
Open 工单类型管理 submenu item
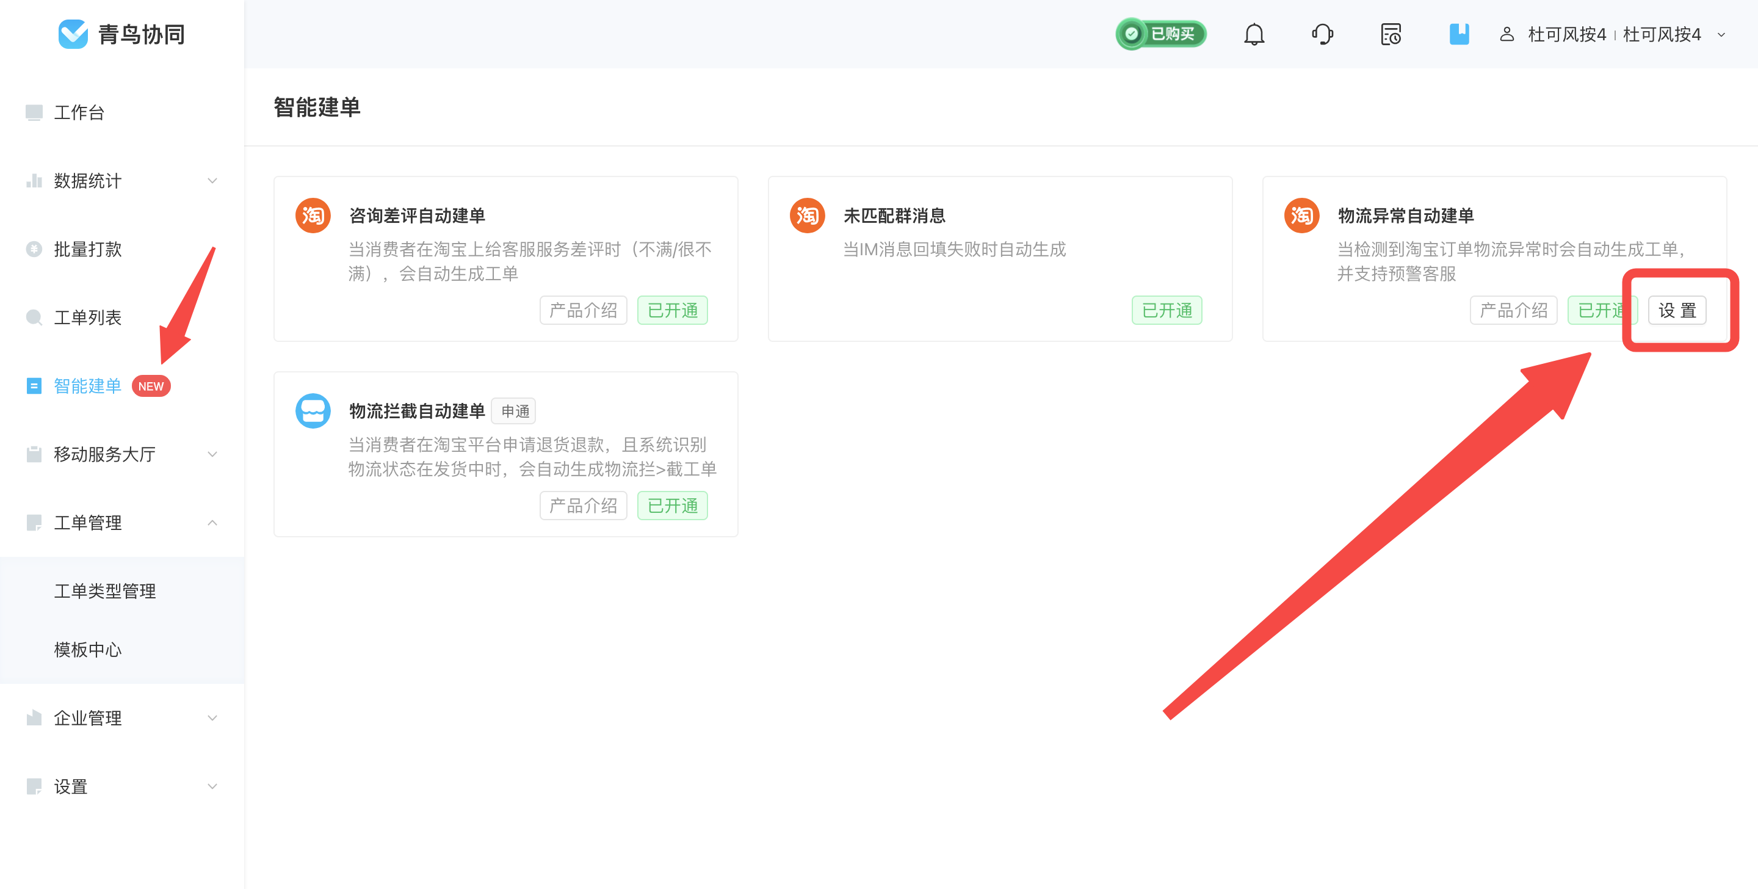click(x=122, y=590)
